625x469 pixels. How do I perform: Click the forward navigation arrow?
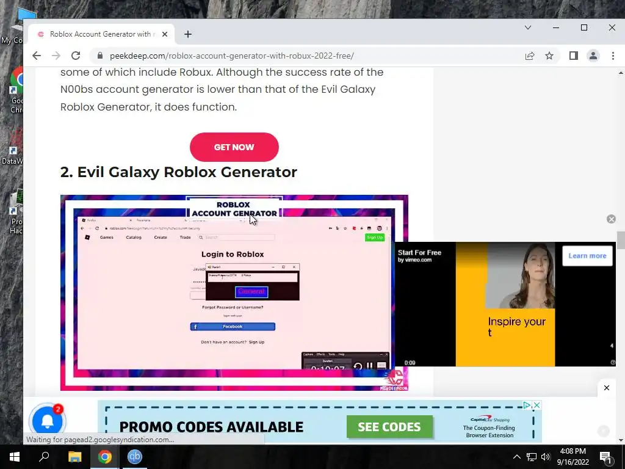point(56,56)
